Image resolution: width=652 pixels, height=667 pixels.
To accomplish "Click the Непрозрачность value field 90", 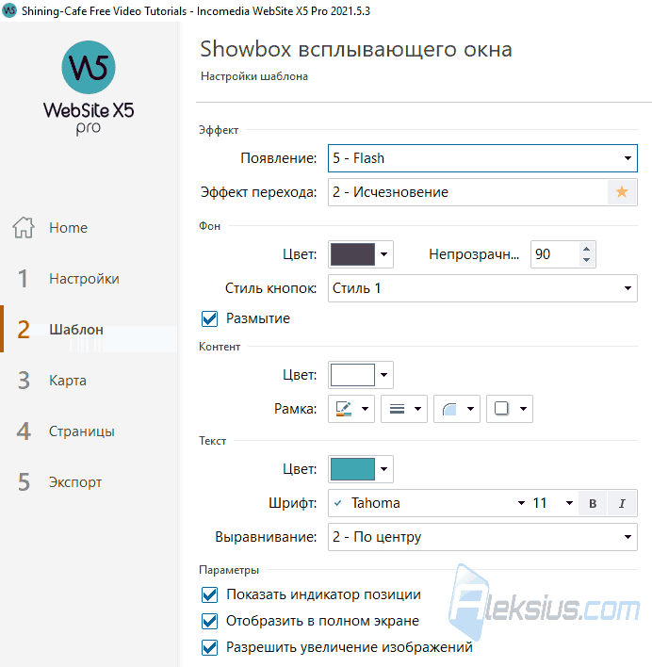I will pos(555,254).
